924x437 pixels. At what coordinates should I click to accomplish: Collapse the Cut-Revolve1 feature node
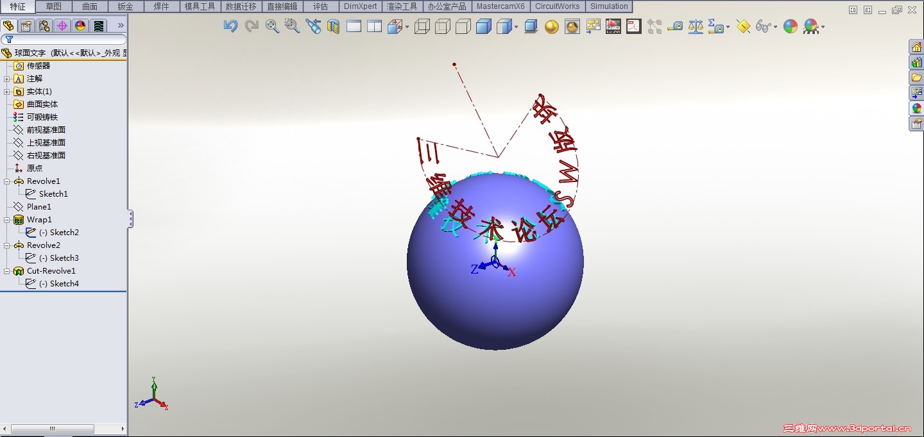click(x=7, y=271)
